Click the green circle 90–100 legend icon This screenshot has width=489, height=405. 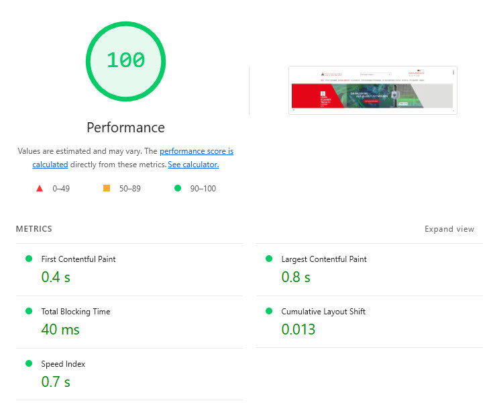(178, 188)
